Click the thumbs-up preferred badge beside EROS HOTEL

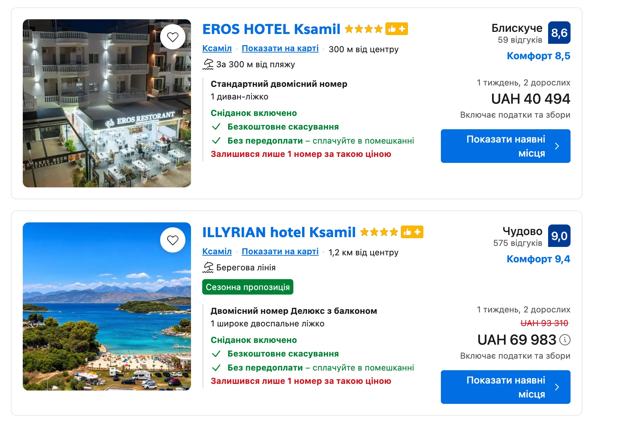point(397,29)
